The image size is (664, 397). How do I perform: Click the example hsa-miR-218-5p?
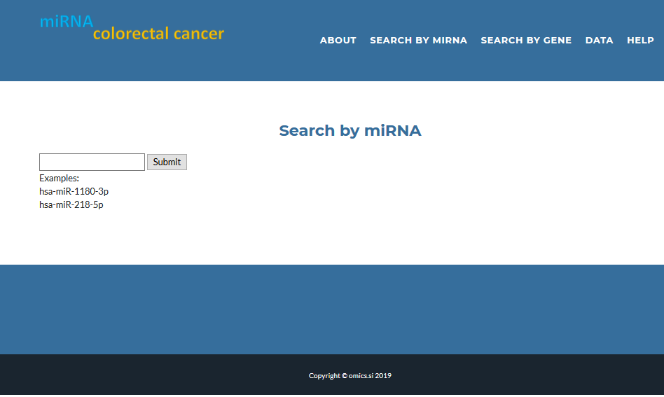pos(71,205)
